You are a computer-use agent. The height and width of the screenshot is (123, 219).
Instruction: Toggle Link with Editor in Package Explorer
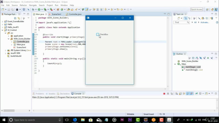tap(19, 18)
